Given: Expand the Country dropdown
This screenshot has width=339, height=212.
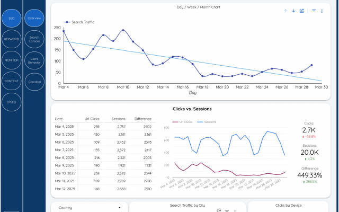Looking at the screenshot, I should [90, 208].
